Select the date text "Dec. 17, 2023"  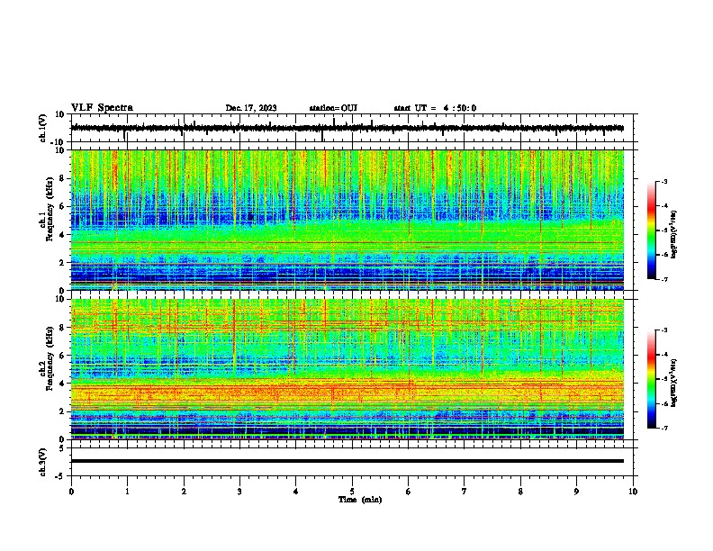pyautogui.click(x=251, y=108)
